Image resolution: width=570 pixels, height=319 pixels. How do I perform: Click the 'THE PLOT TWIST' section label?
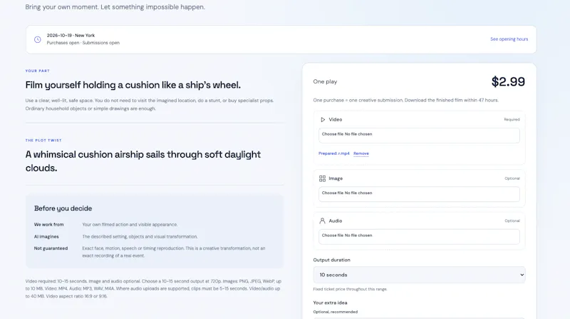pos(43,140)
